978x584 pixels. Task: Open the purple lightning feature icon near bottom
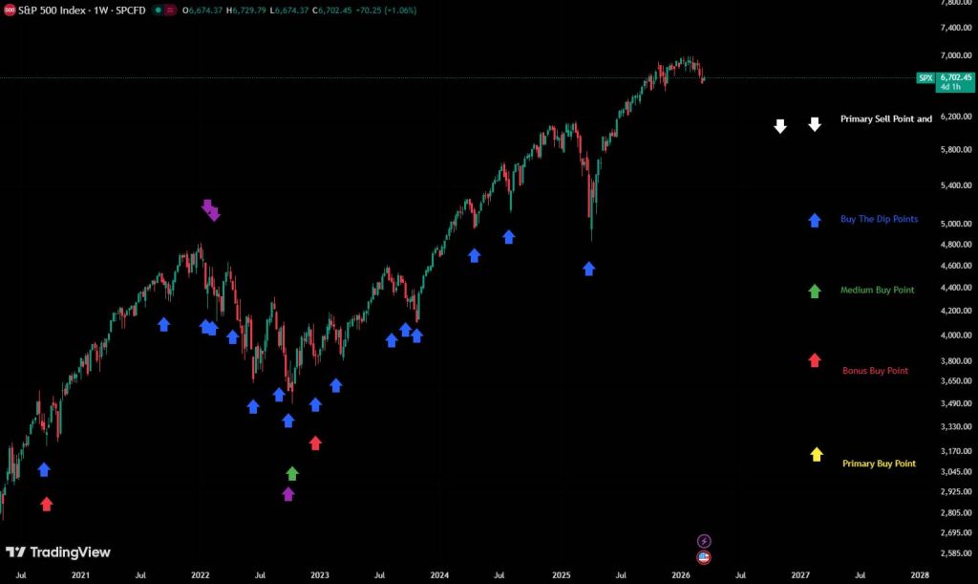click(x=703, y=541)
